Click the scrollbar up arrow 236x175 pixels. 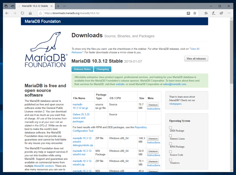[x=231, y=19]
